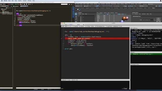The height and width of the screenshot is (91, 162).
Task: Click the orange sphere in Maya viewport
Action: click(x=124, y=18)
